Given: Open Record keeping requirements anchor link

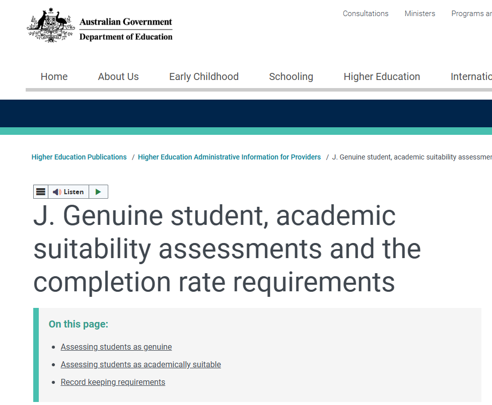Looking at the screenshot, I should coord(113,382).
